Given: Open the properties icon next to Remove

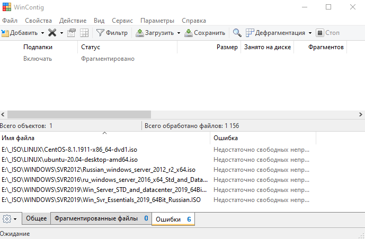Looking at the screenshot, I should 72,33.
